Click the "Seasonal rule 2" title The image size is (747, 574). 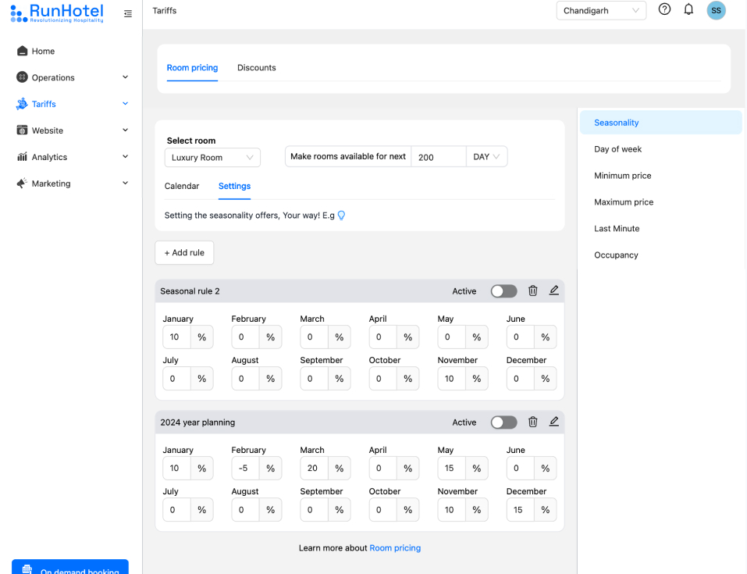(190, 291)
